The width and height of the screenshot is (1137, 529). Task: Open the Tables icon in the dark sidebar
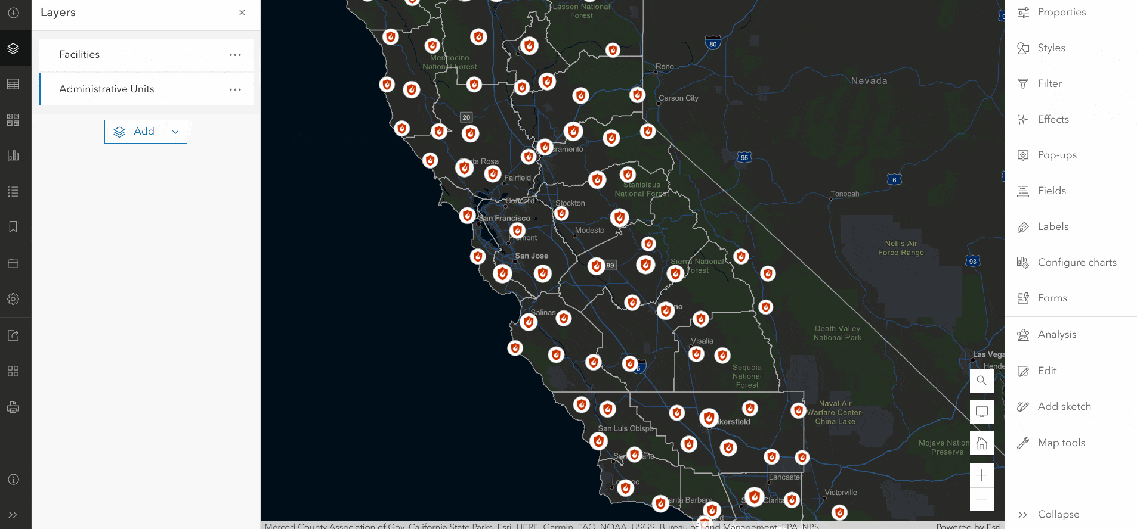(x=13, y=84)
